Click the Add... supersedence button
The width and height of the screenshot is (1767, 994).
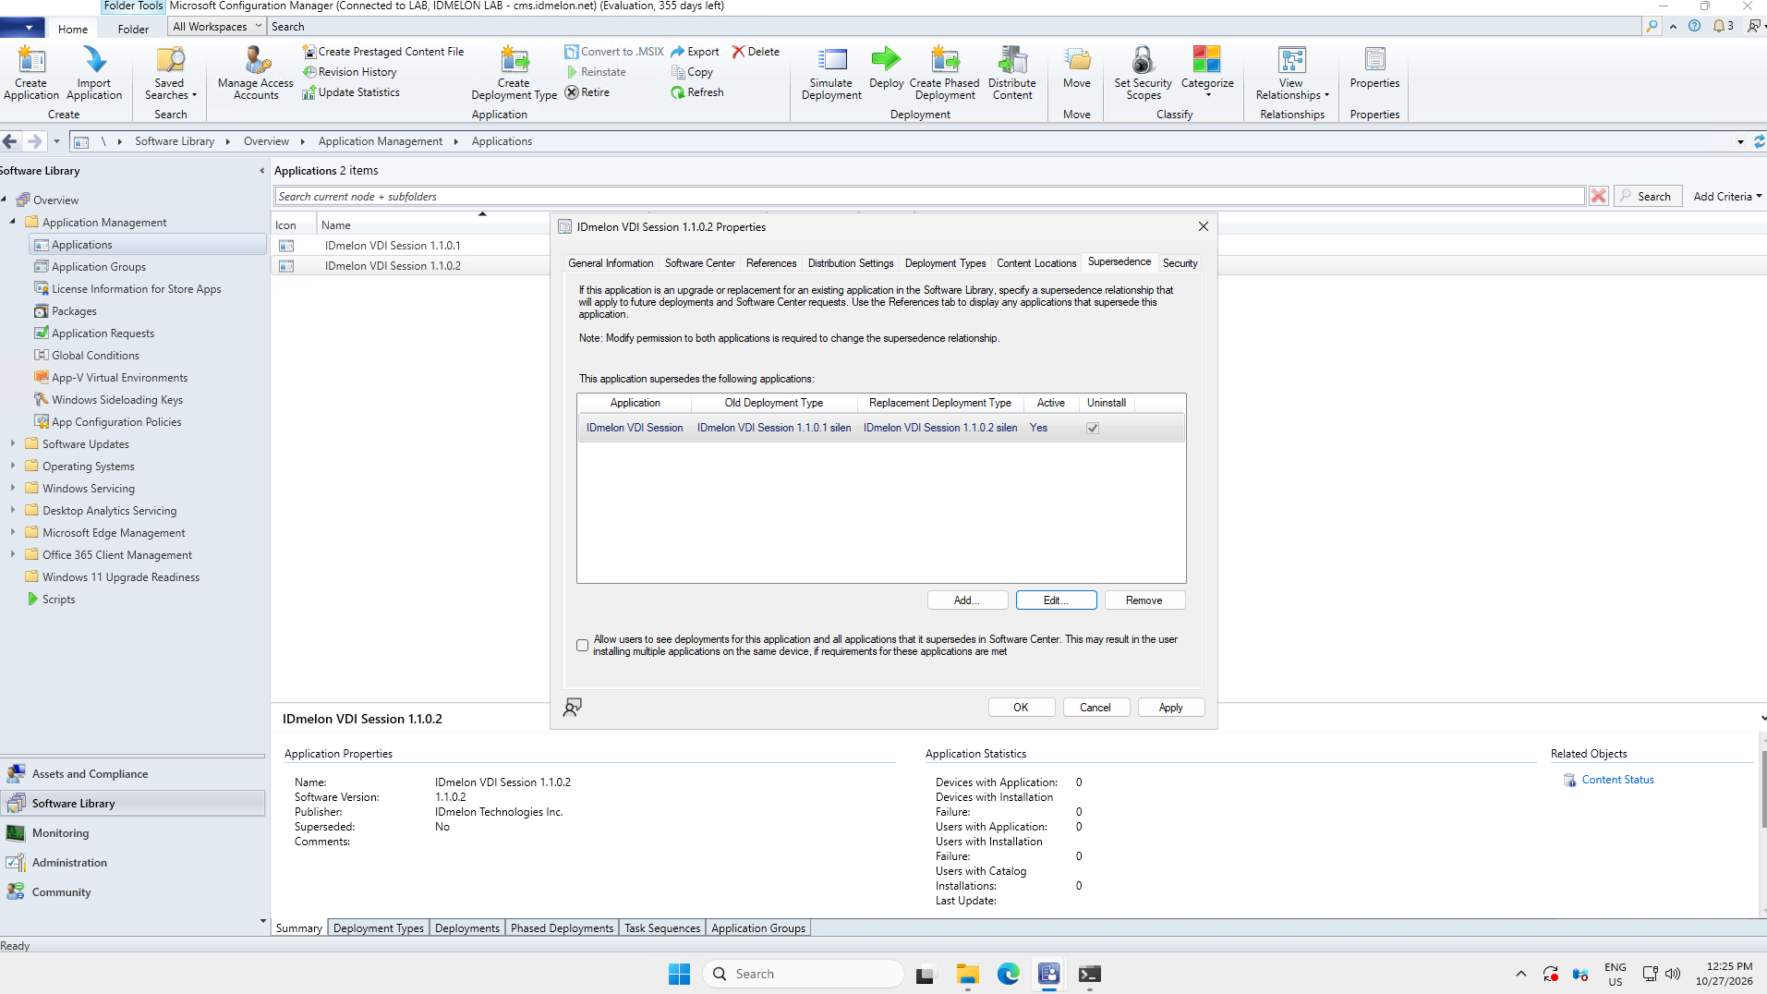[x=967, y=600]
